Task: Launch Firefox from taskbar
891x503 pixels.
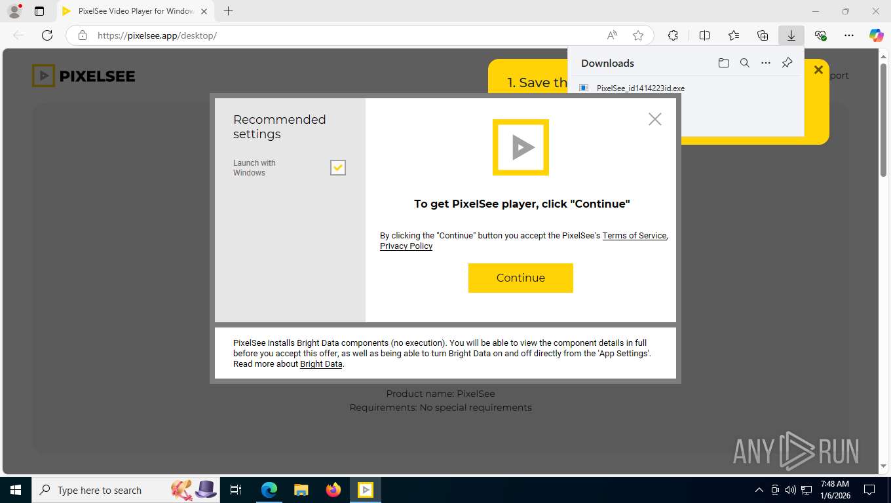Action: [333, 490]
